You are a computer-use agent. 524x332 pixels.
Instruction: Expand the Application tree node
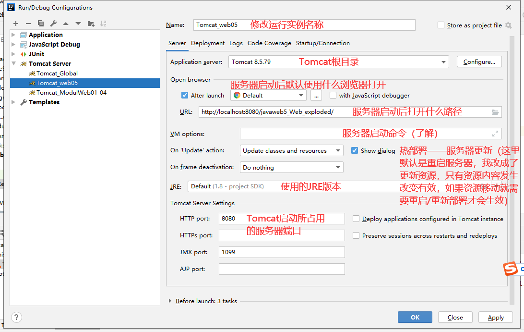point(13,35)
